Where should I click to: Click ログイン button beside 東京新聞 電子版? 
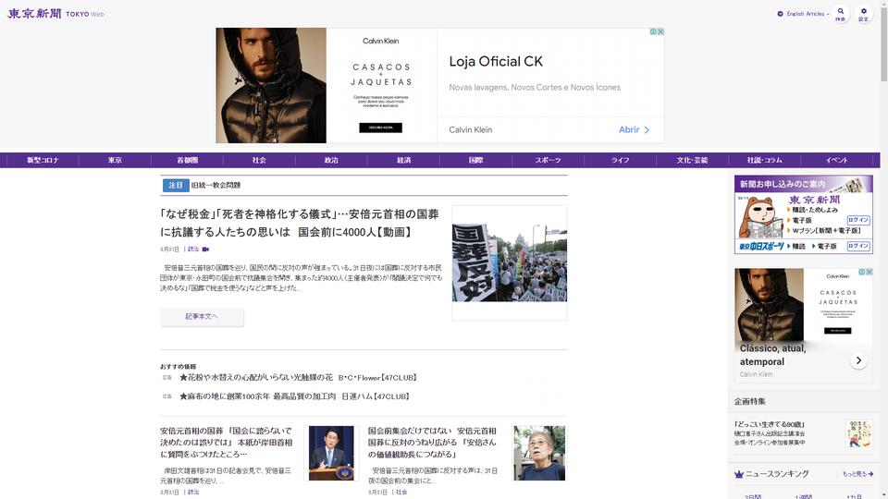[858, 220]
